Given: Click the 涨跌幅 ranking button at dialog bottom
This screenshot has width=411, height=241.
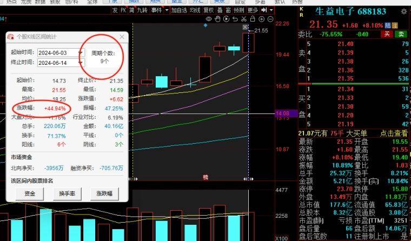Looking at the screenshot, I should pyautogui.click(x=104, y=194).
